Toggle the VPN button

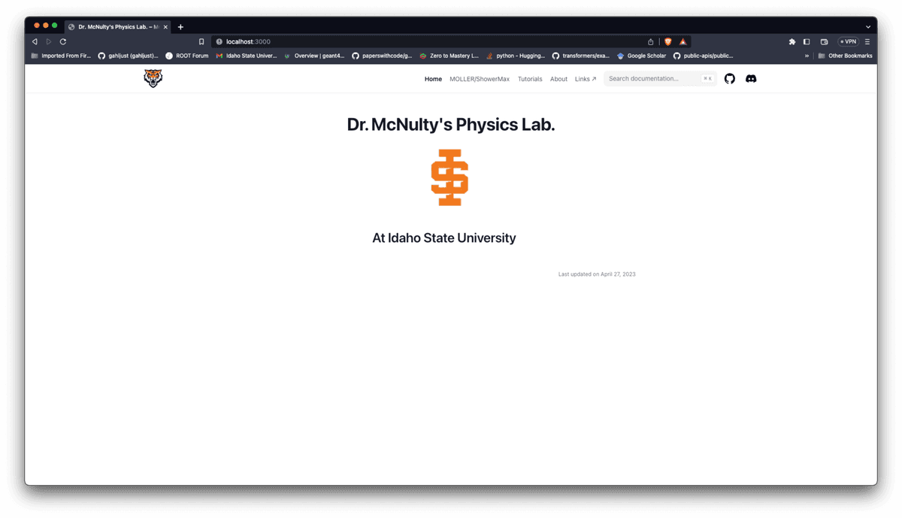click(x=848, y=41)
